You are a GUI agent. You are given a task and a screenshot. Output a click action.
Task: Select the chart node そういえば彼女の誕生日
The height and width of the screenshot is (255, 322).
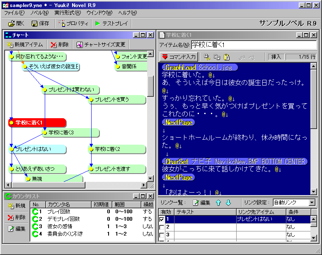tap(51, 67)
